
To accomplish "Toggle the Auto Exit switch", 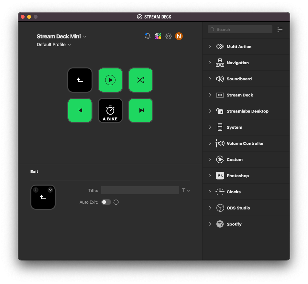I will (106, 202).
